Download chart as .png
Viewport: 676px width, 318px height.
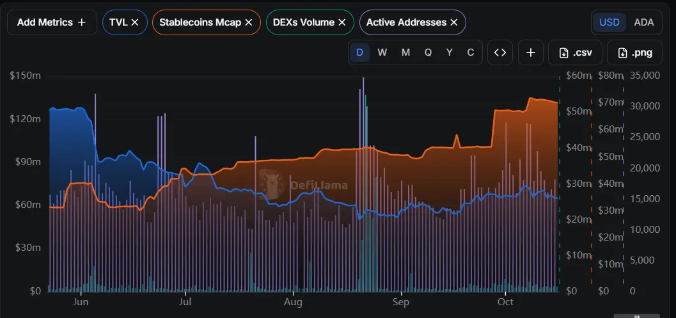click(634, 52)
